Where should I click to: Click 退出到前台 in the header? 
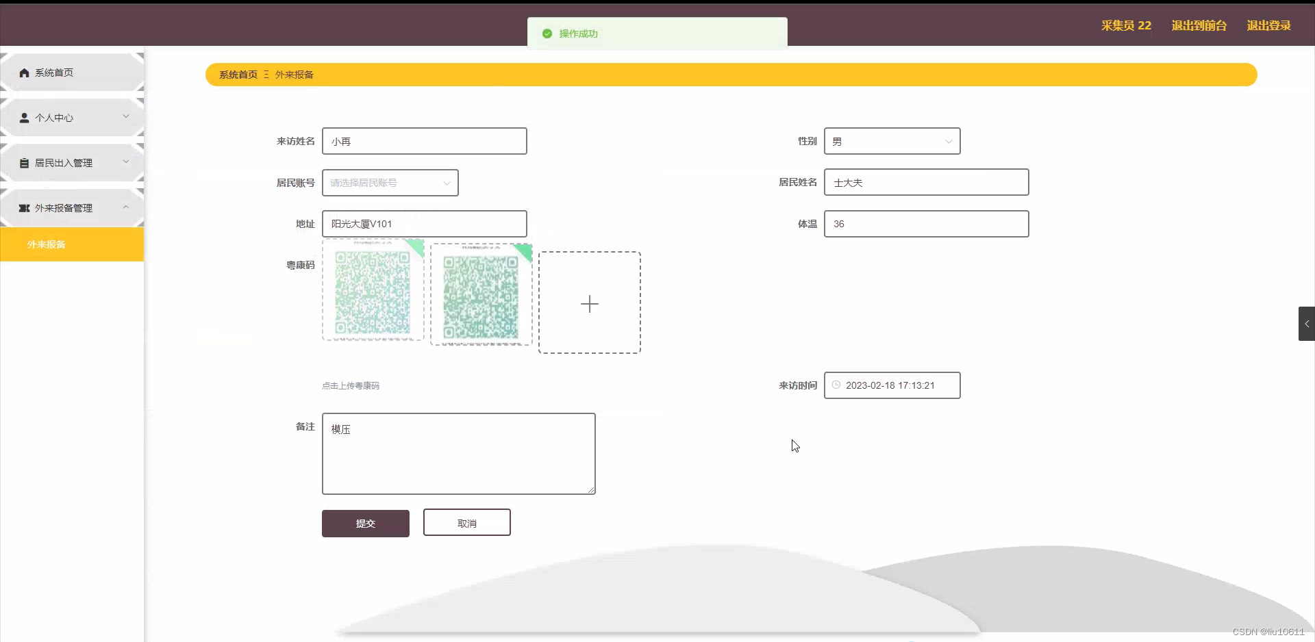click(x=1199, y=25)
